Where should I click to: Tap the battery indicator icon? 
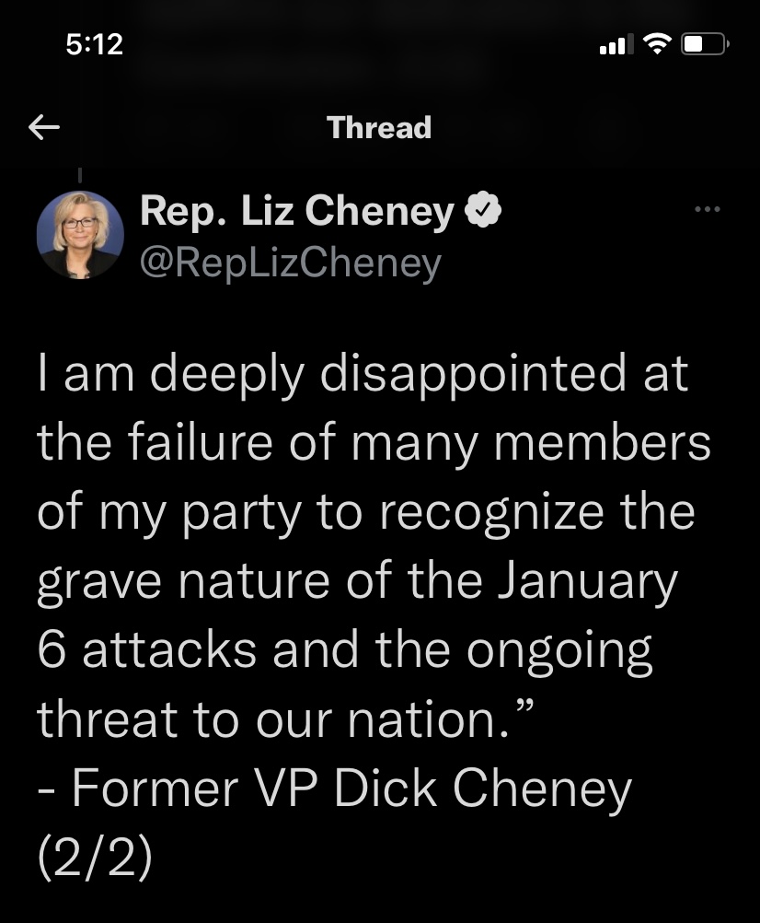click(705, 43)
